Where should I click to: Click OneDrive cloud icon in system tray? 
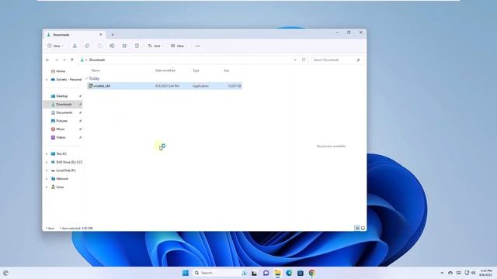450,273
